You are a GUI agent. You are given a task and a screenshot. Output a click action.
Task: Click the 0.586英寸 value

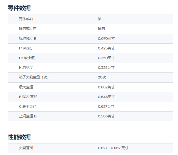pos(106,116)
